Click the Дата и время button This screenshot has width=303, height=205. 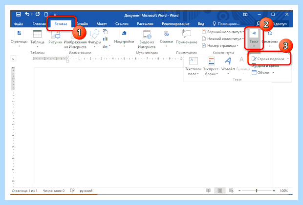click(x=265, y=66)
